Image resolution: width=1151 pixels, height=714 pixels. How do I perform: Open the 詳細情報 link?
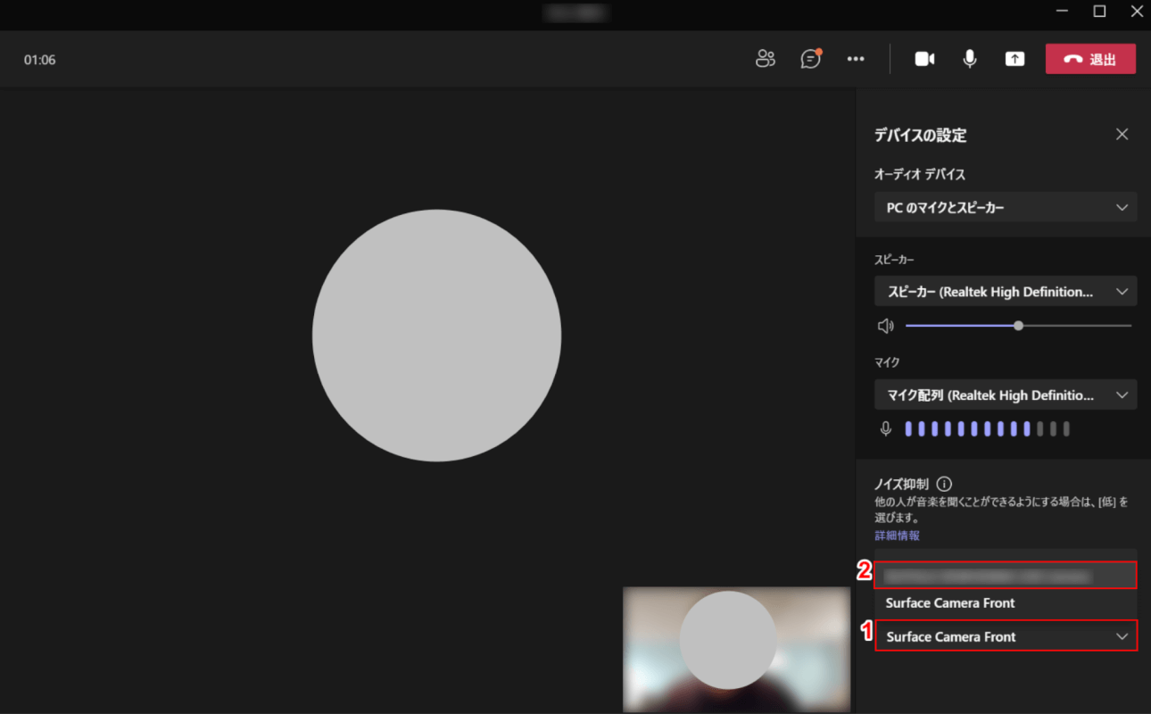[897, 535]
